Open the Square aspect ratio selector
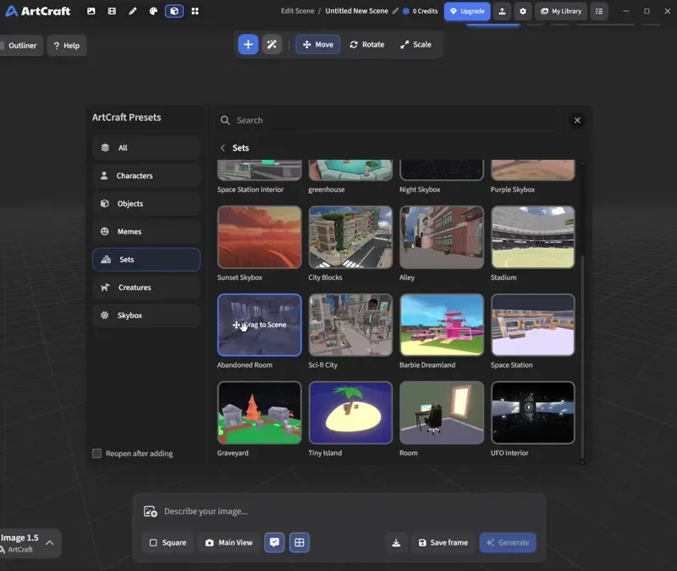Screen dimensions: 677x571 (x=168, y=542)
